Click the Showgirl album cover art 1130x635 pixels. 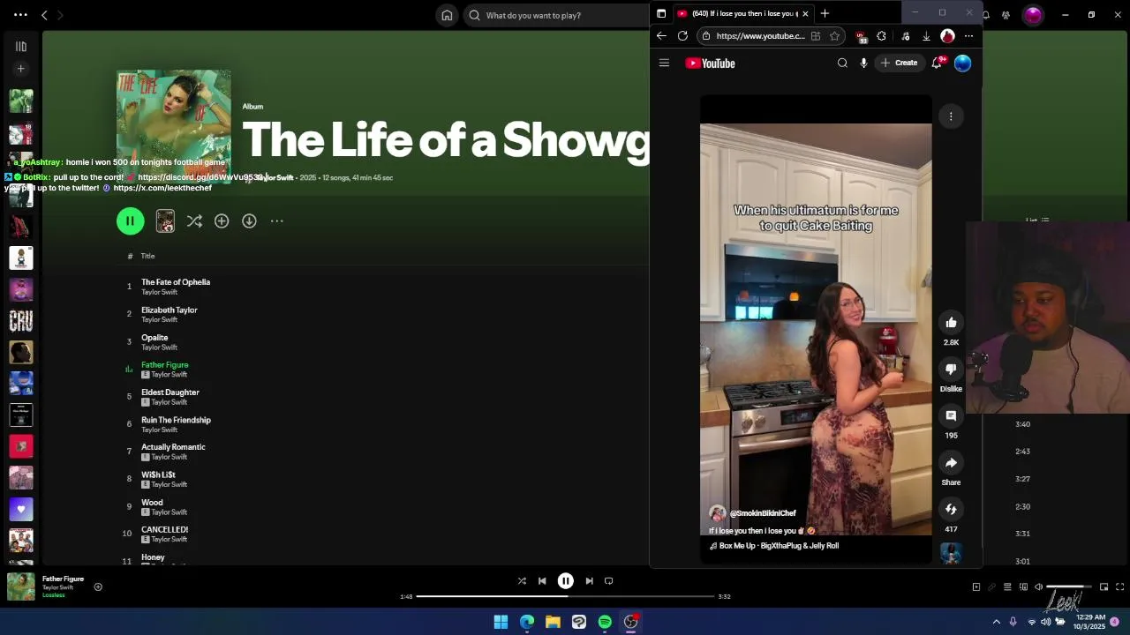(x=174, y=127)
